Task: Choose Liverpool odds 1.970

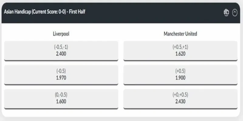Action: pyautogui.click(x=61, y=78)
